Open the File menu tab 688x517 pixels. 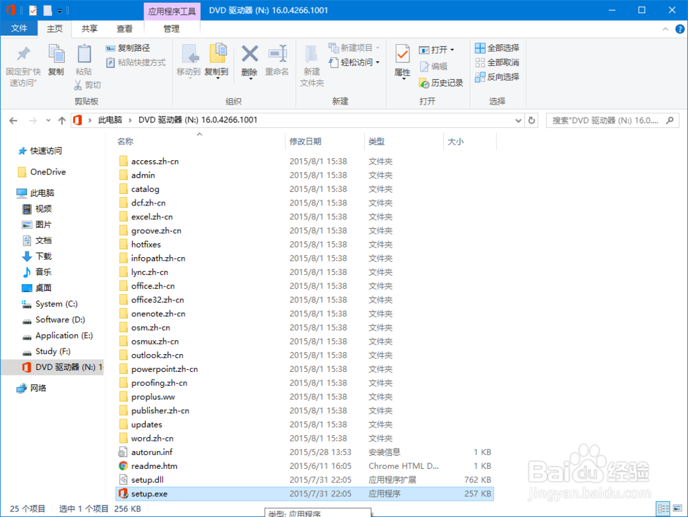pos(19,28)
